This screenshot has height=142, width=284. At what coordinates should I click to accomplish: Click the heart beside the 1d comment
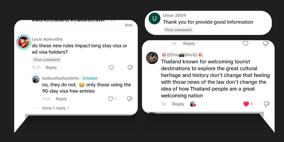tap(245, 43)
